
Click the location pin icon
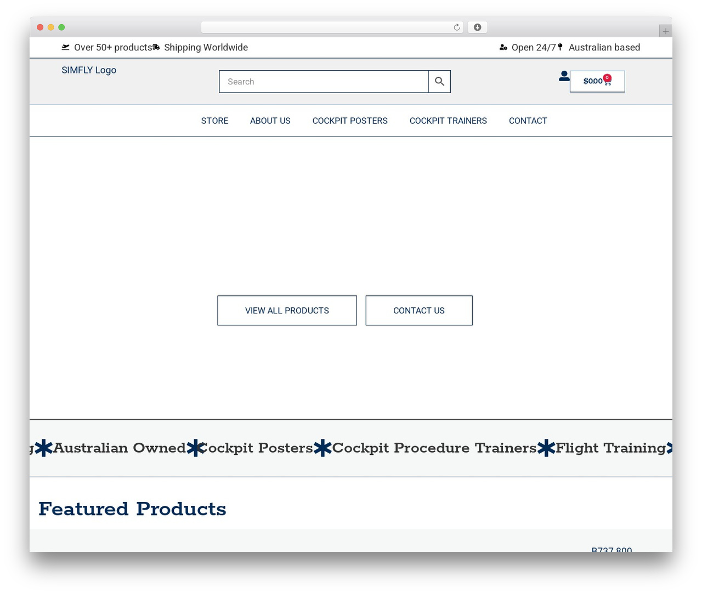click(x=560, y=47)
